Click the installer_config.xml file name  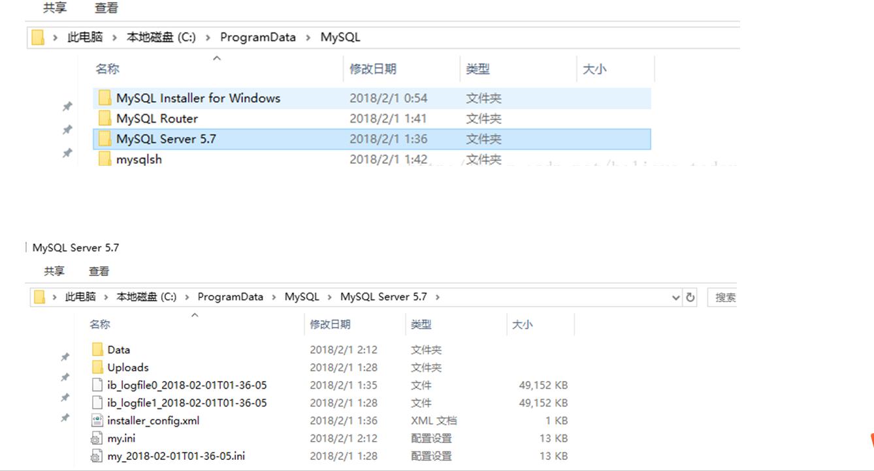(x=154, y=421)
